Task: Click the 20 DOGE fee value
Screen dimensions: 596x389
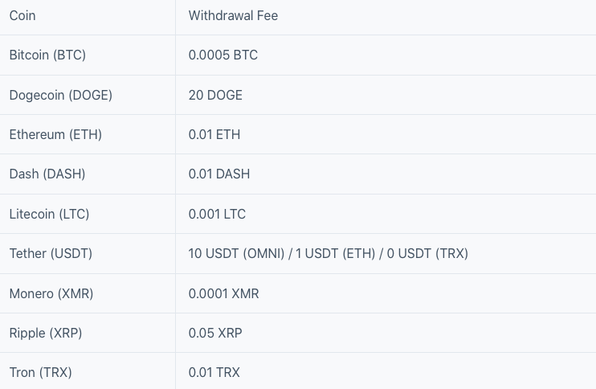Action: coord(215,95)
